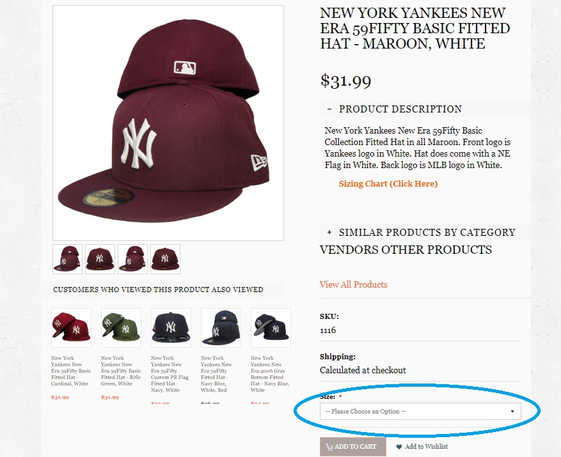Click the Rifle Green, White hat title link
Viewport: 561px width, 457px height.
[x=121, y=371]
